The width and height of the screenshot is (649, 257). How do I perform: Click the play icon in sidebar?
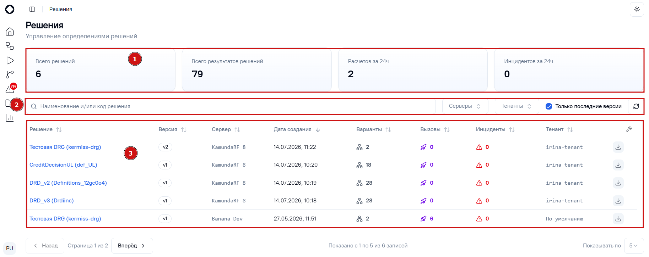tap(10, 61)
